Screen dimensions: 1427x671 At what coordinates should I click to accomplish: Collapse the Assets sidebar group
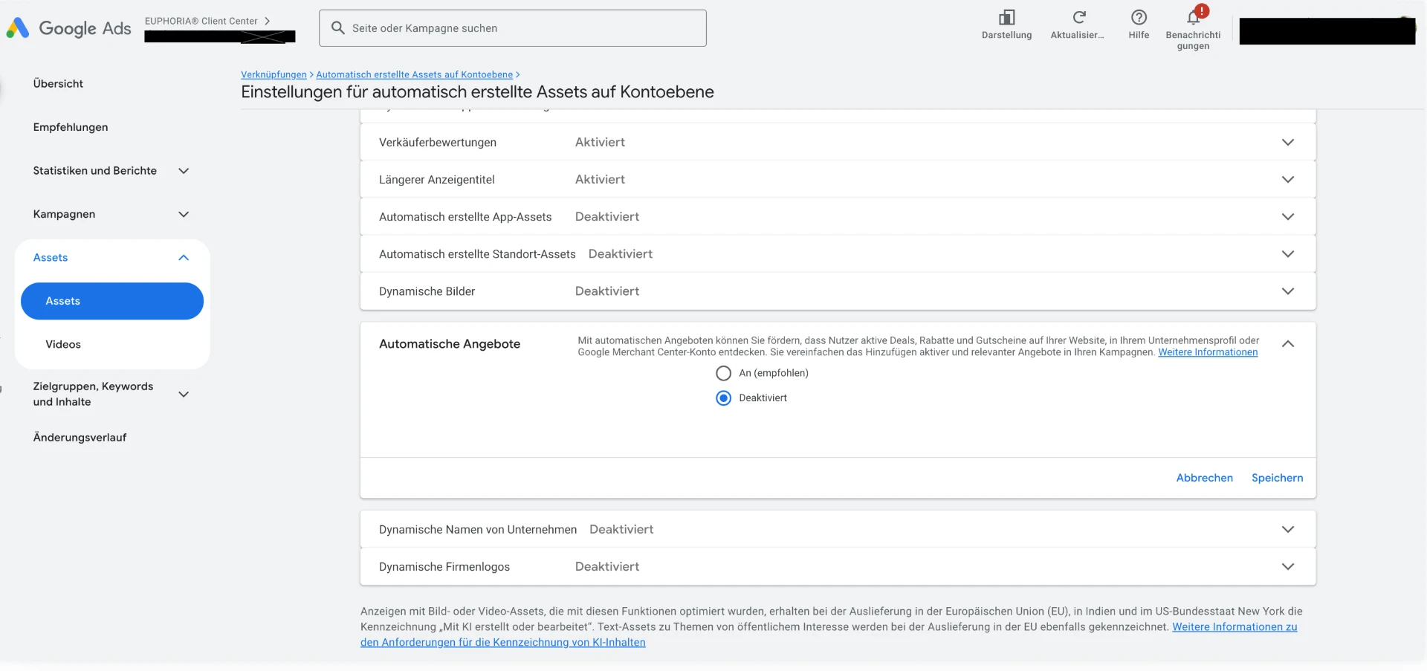pos(184,257)
